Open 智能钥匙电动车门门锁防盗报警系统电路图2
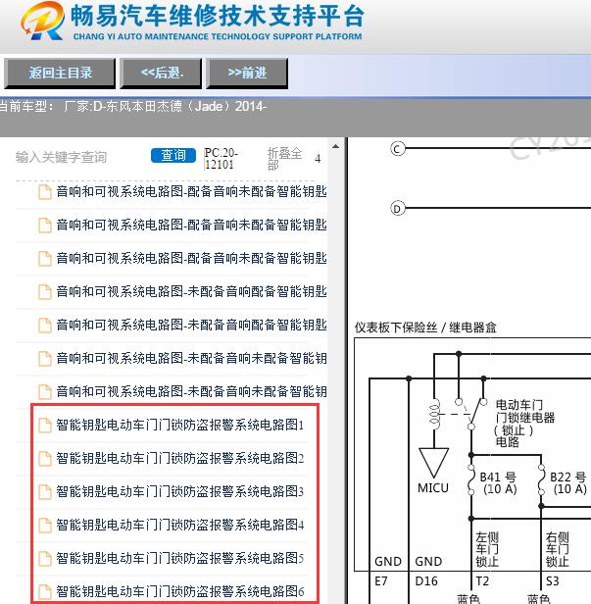591x604 pixels. click(x=180, y=459)
